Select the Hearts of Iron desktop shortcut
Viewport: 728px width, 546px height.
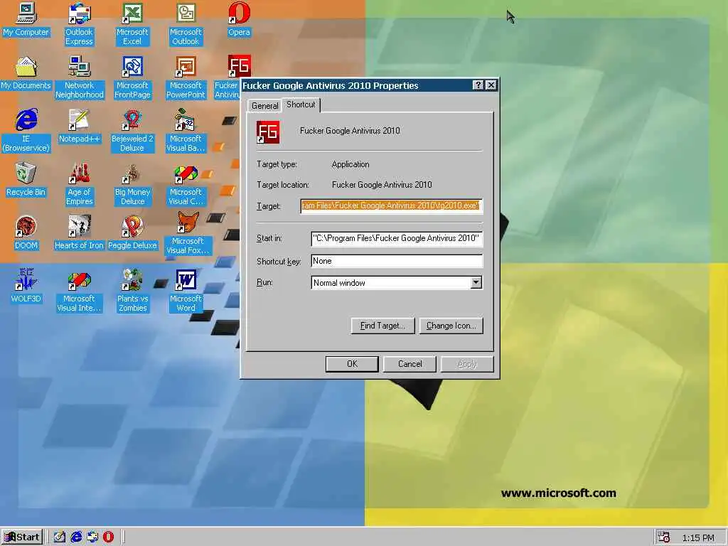click(x=79, y=233)
